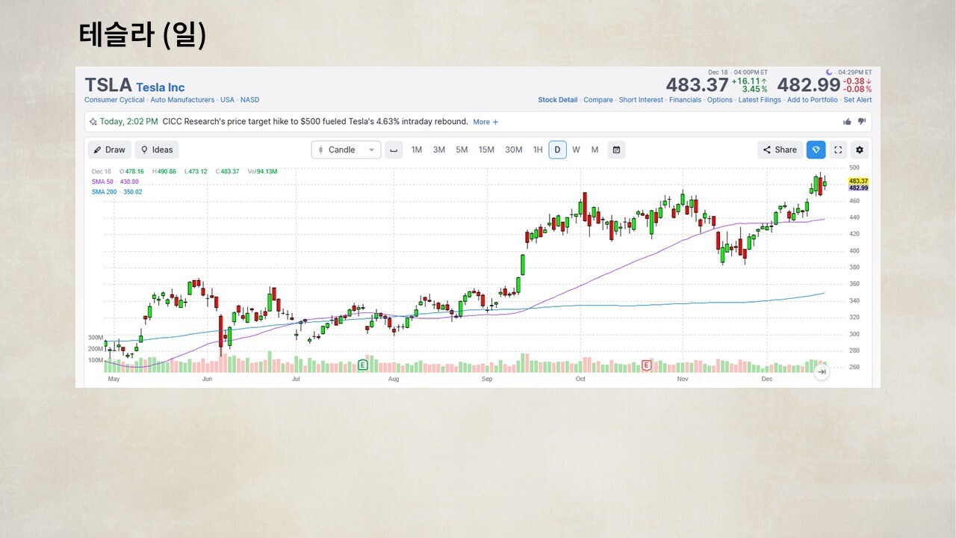Viewport: 956px width, 538px height.
Task: Click the Vol 94.13M readout
Action: [x=264, y=171]
